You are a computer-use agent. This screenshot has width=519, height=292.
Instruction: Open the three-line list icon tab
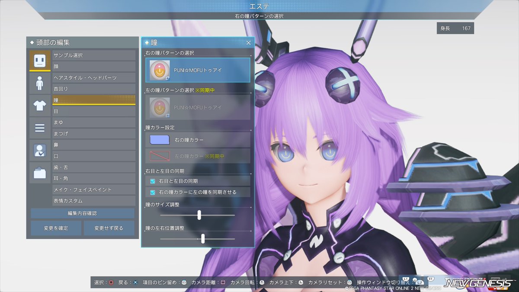pos(40,128)
